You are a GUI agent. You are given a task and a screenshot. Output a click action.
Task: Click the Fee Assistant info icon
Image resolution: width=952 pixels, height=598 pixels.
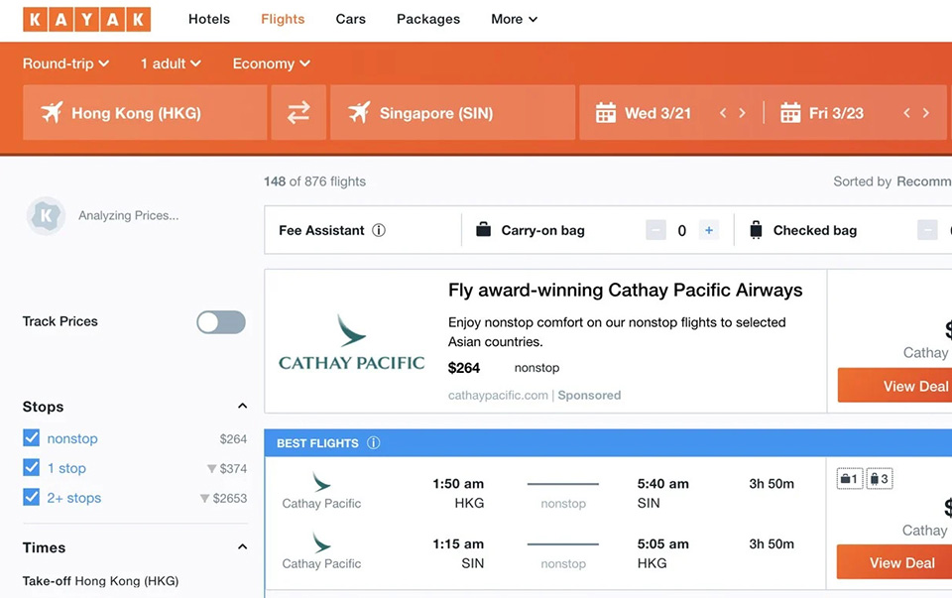point(379,230)
